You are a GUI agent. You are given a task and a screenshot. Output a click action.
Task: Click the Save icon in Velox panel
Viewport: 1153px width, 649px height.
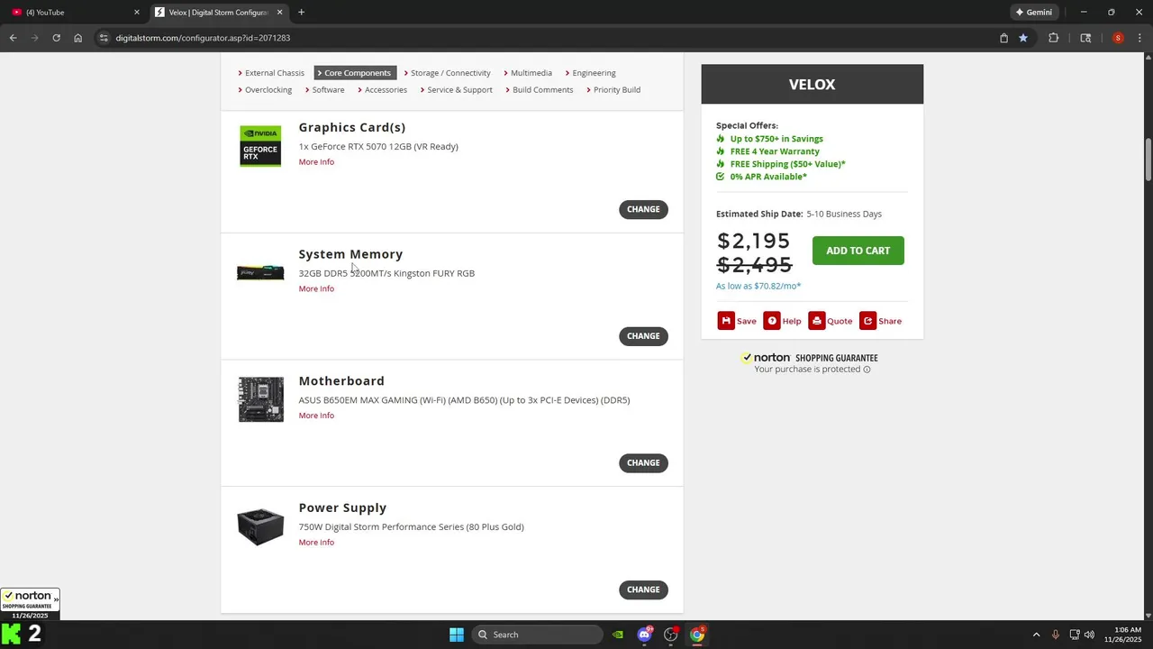[726, 321]
